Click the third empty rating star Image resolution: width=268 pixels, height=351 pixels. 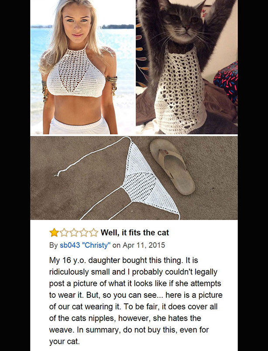tap(74, 233)
